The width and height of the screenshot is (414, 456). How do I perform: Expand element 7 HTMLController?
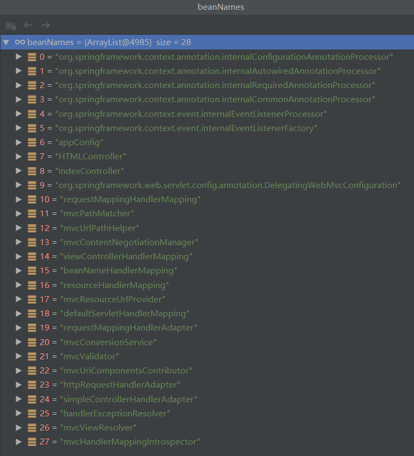click(x=18, y=157)
